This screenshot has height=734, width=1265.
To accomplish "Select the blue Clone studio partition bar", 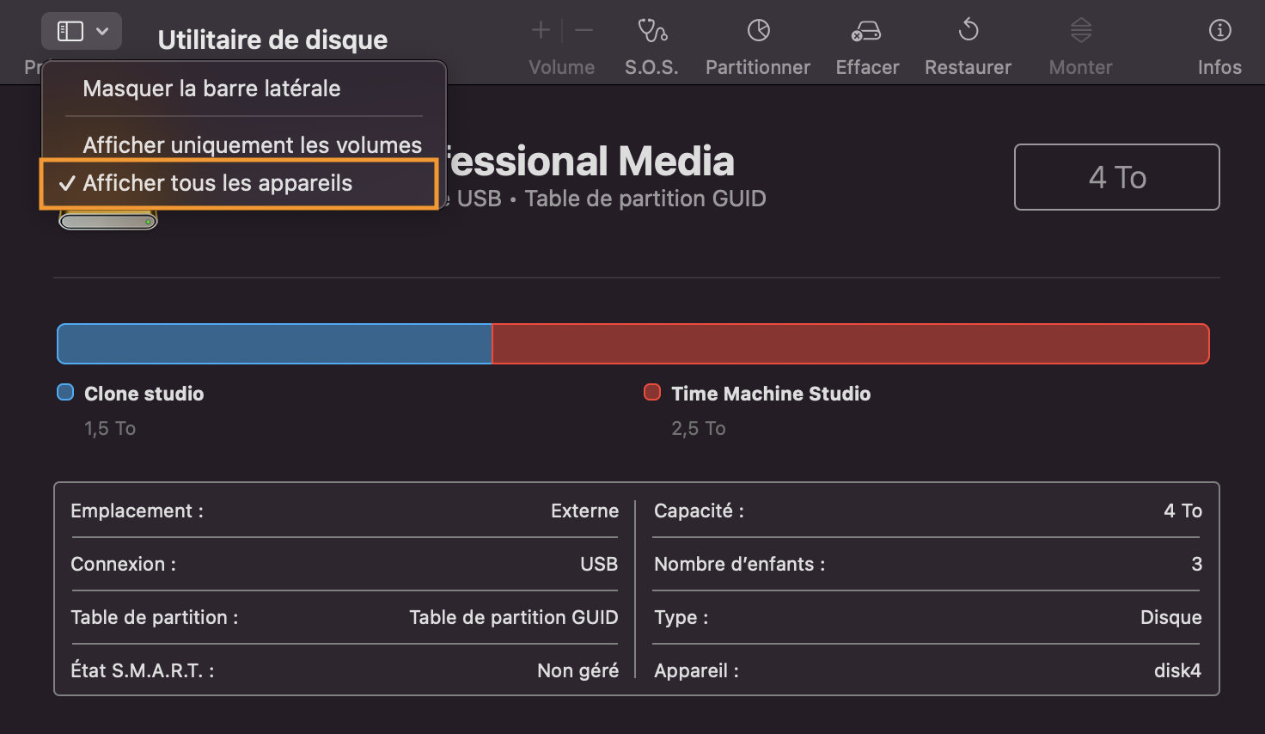I will [274, 344].
